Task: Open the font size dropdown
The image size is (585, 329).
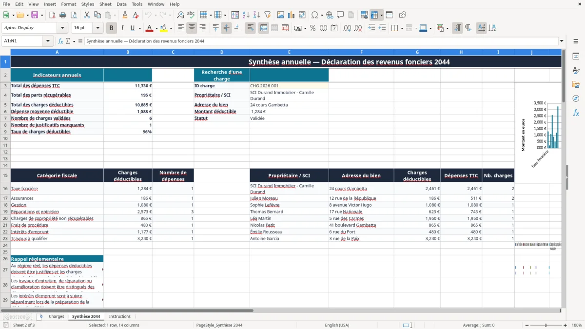Action: click(x=97, y=28)
